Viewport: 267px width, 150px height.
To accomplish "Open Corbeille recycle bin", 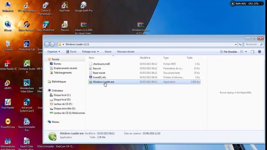I will click(8, 45).
